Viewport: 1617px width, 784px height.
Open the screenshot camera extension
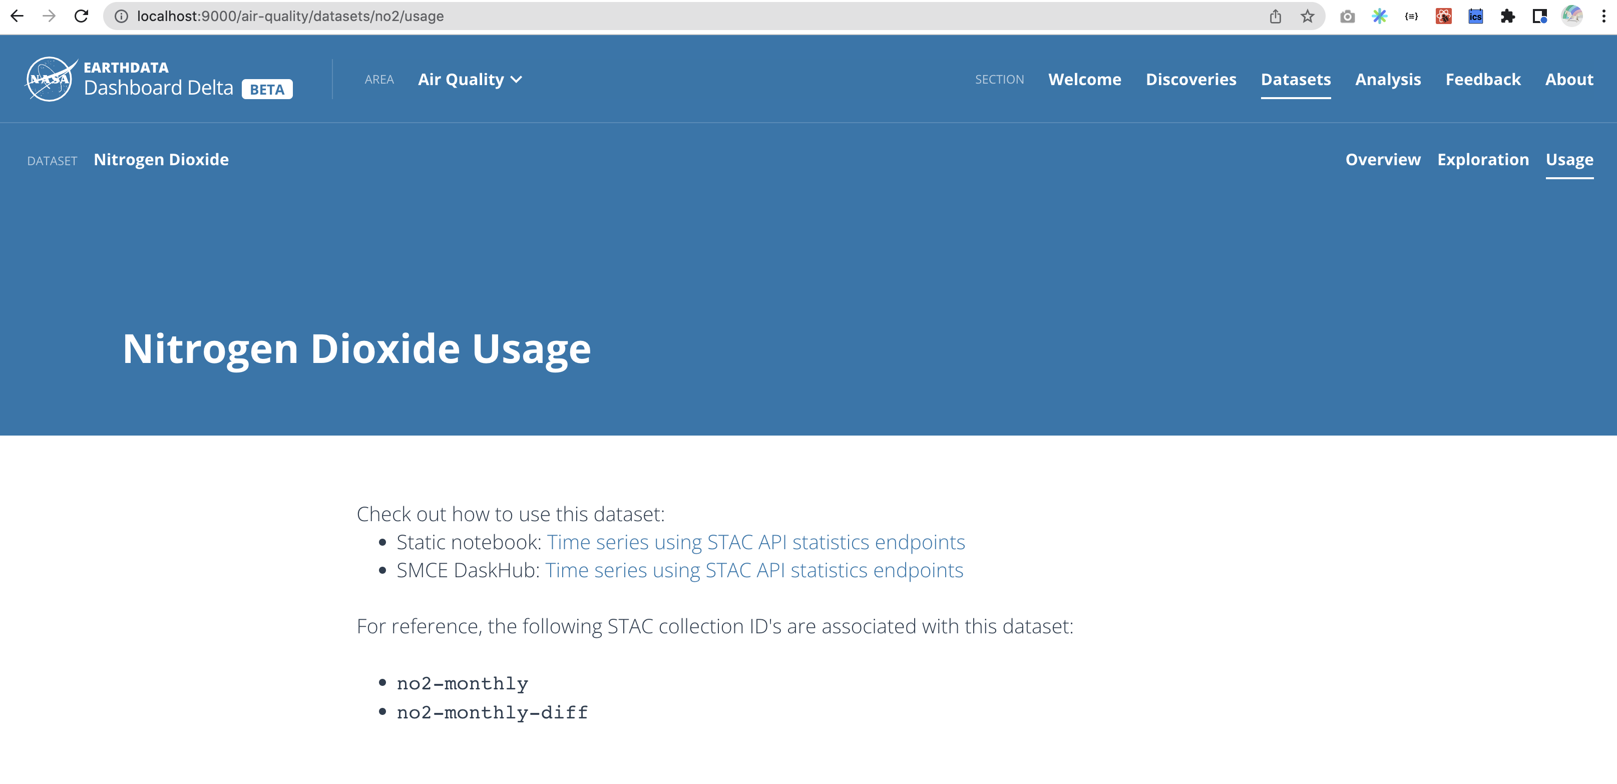coord(1347,16)
